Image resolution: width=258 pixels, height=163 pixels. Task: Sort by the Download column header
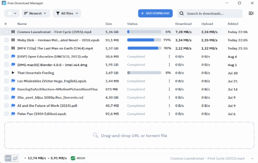[x=183, y=24]
